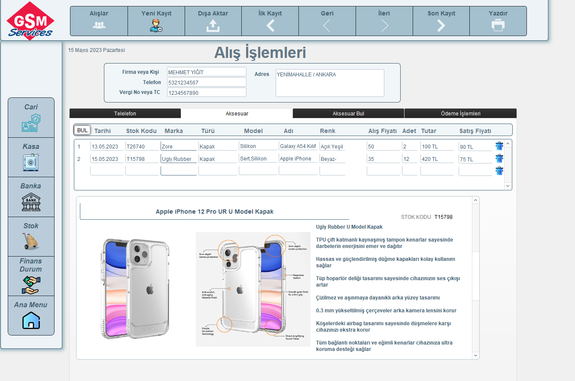Switch to the Telelefon tab
This screenshot has height=381, width=575.
point(125,113)
